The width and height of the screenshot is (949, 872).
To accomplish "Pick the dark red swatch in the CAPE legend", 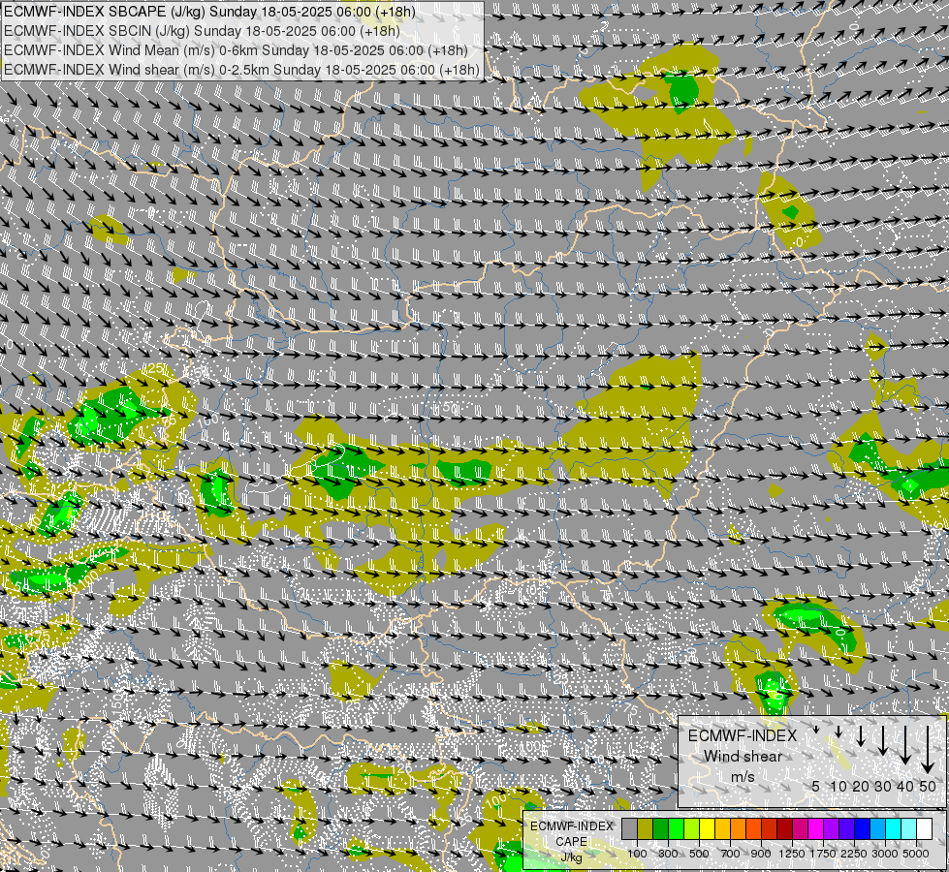I will point(785,829).
